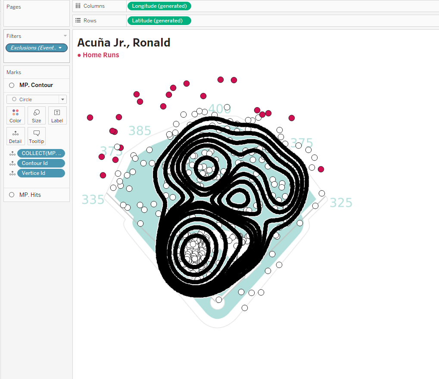The image size is (439, 379).
Task: Click the Rows shelf icon
Action: pos(78,21)
